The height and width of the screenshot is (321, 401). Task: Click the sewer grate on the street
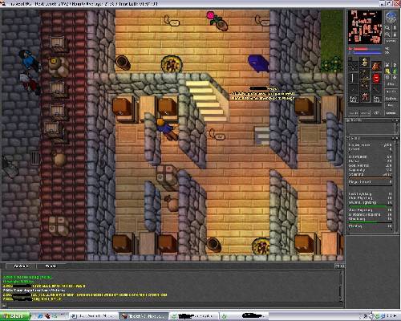pyautogui.click(x=35, y=158)
